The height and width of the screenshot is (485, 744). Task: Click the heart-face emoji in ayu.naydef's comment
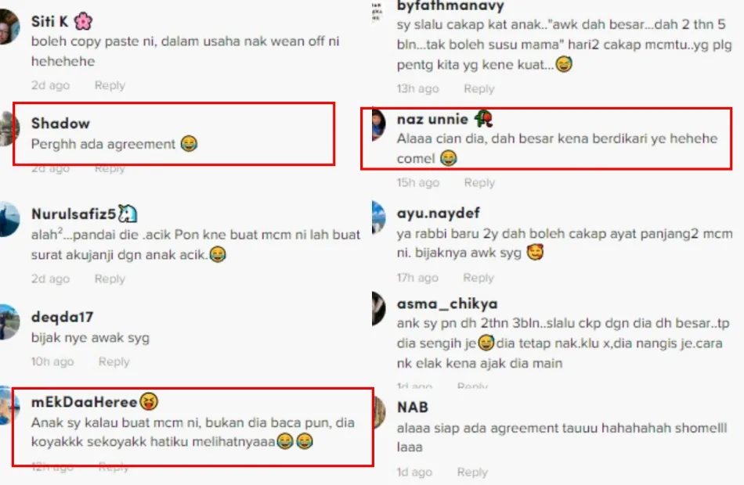(x=535, y=252)
